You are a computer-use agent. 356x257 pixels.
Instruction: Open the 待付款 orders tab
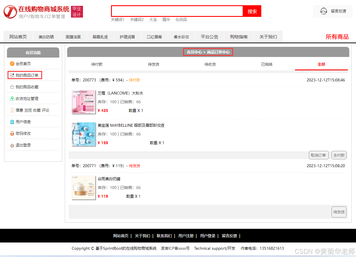coord(97,64)
